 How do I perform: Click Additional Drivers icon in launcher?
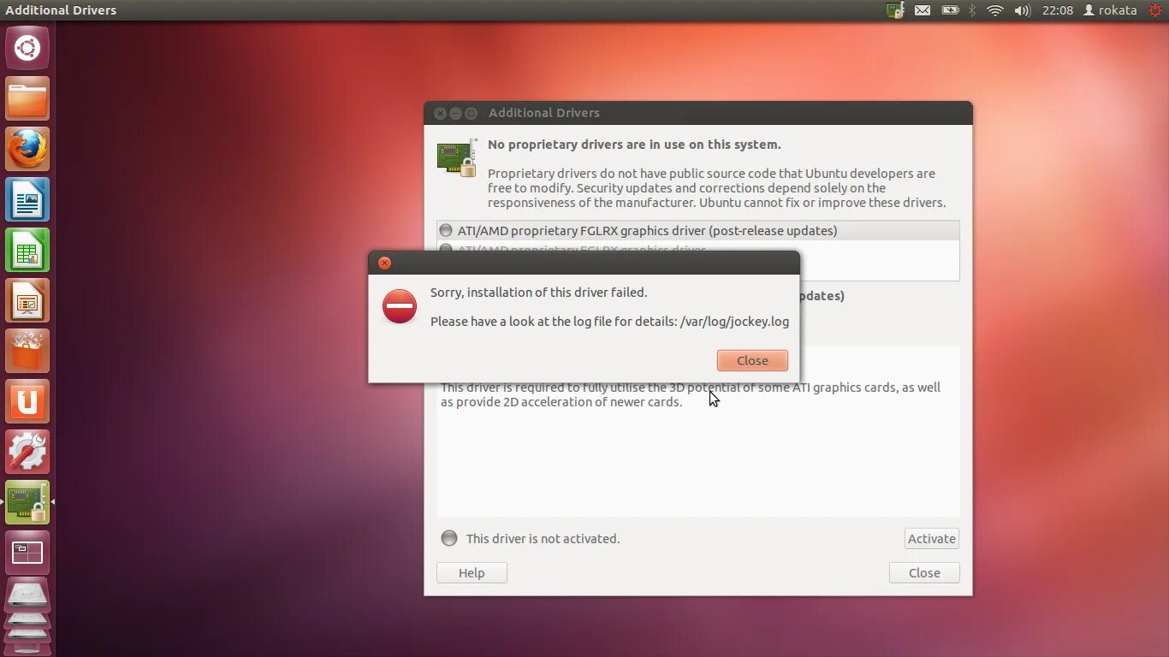pos(27,502)
